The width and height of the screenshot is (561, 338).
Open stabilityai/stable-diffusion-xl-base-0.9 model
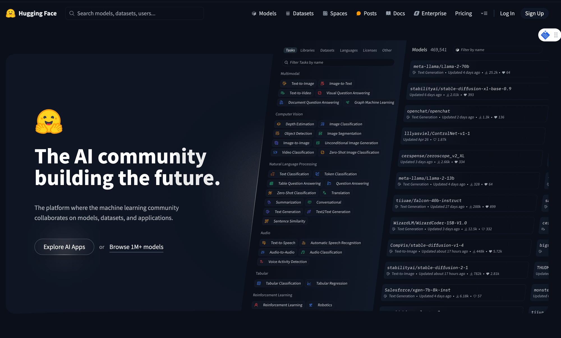pos(478,91)
